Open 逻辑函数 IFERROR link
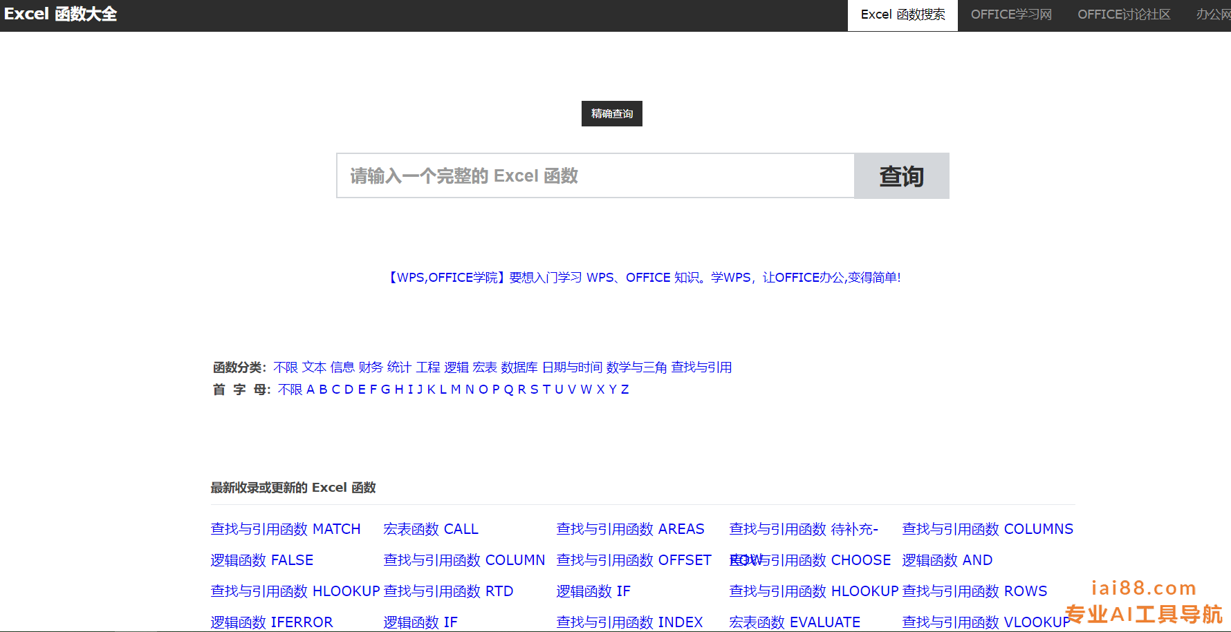Screen dimensions: 1231x632 272,622
